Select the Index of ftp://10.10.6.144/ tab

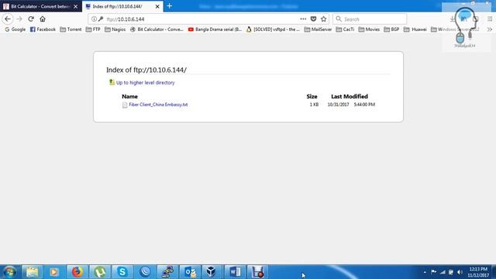click(122, 6)
